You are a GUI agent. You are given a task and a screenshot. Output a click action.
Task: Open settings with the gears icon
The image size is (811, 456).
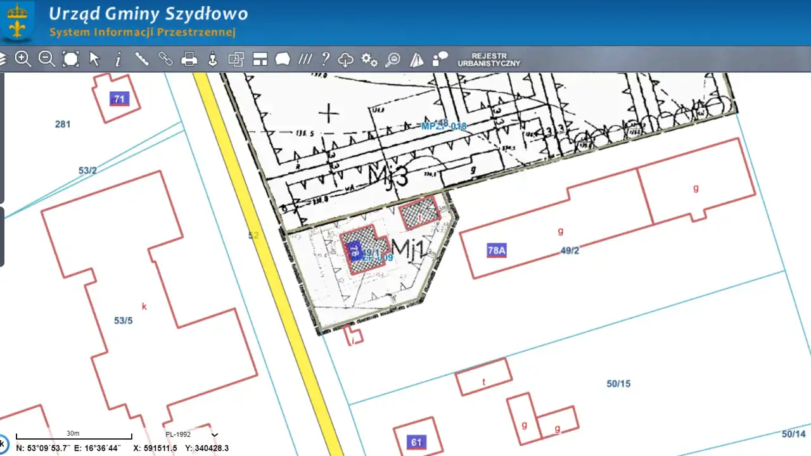[x=369, y=60]
